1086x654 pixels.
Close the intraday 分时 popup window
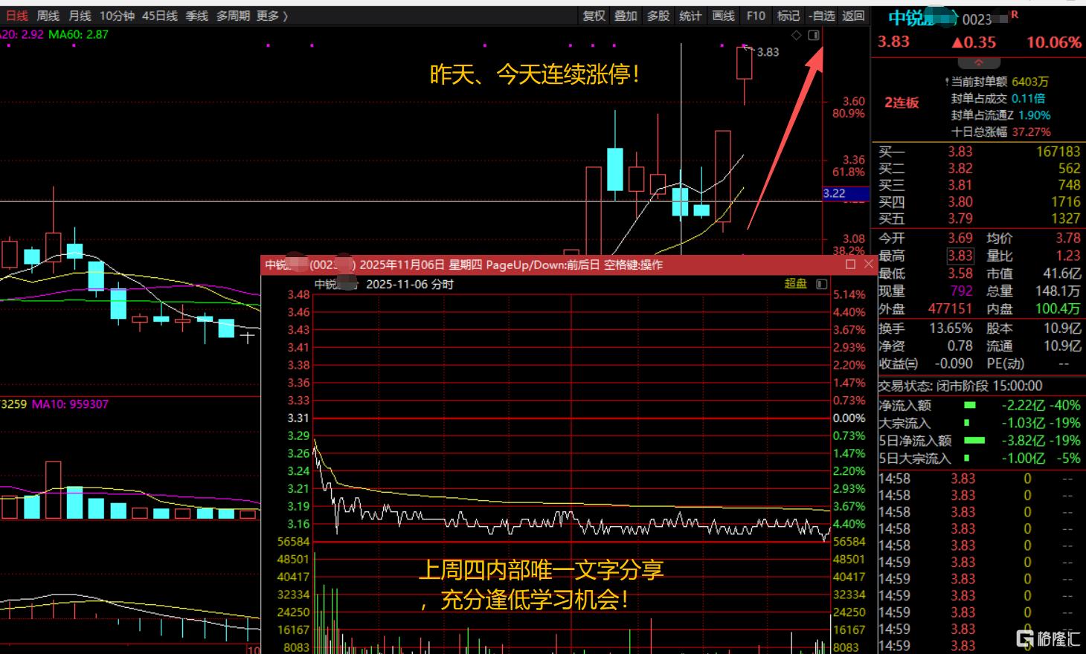tap(868, 265)
